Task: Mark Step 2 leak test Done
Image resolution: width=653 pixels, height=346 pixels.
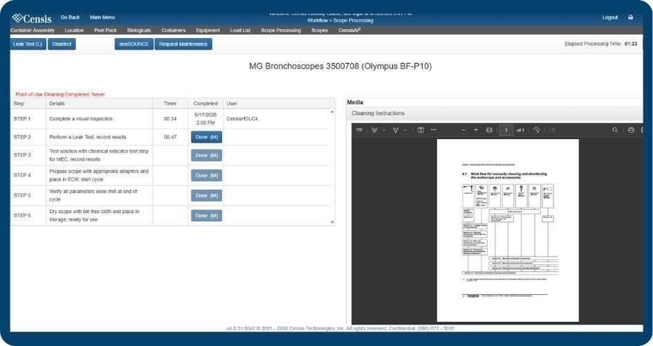Action: [207, 137]
